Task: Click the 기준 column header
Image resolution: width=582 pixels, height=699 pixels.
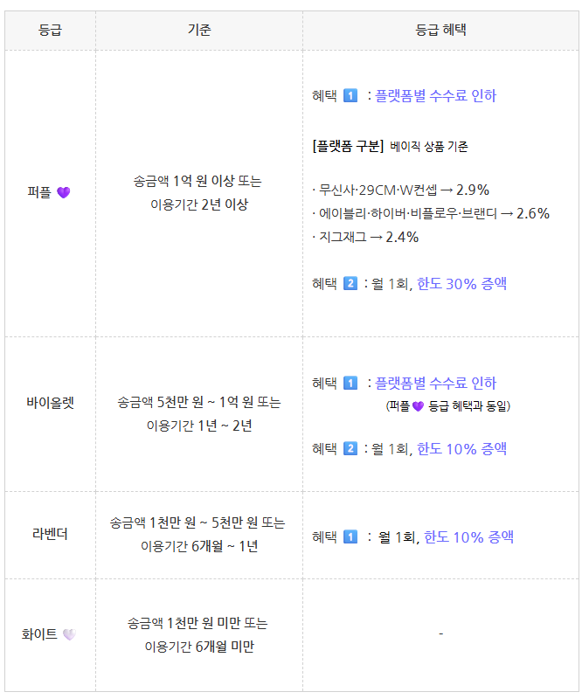Action: (x=199, y=30)
